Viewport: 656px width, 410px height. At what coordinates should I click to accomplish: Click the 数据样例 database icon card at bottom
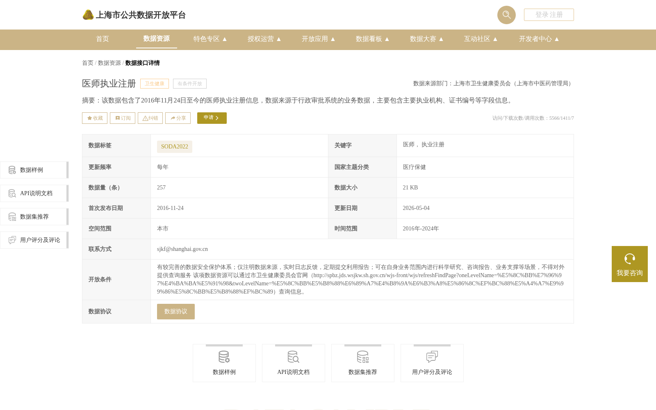224,363
